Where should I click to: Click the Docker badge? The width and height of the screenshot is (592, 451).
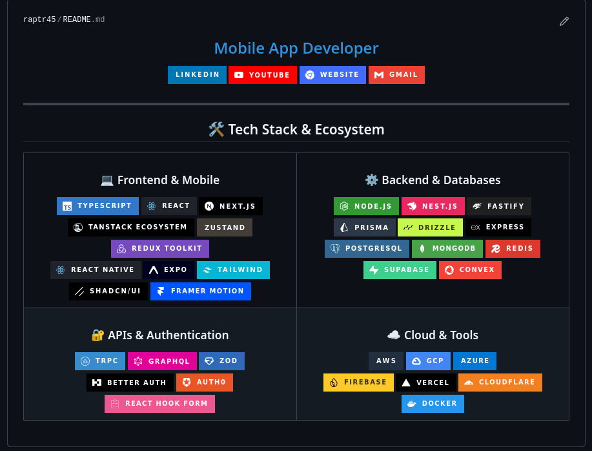pos(433,404)
